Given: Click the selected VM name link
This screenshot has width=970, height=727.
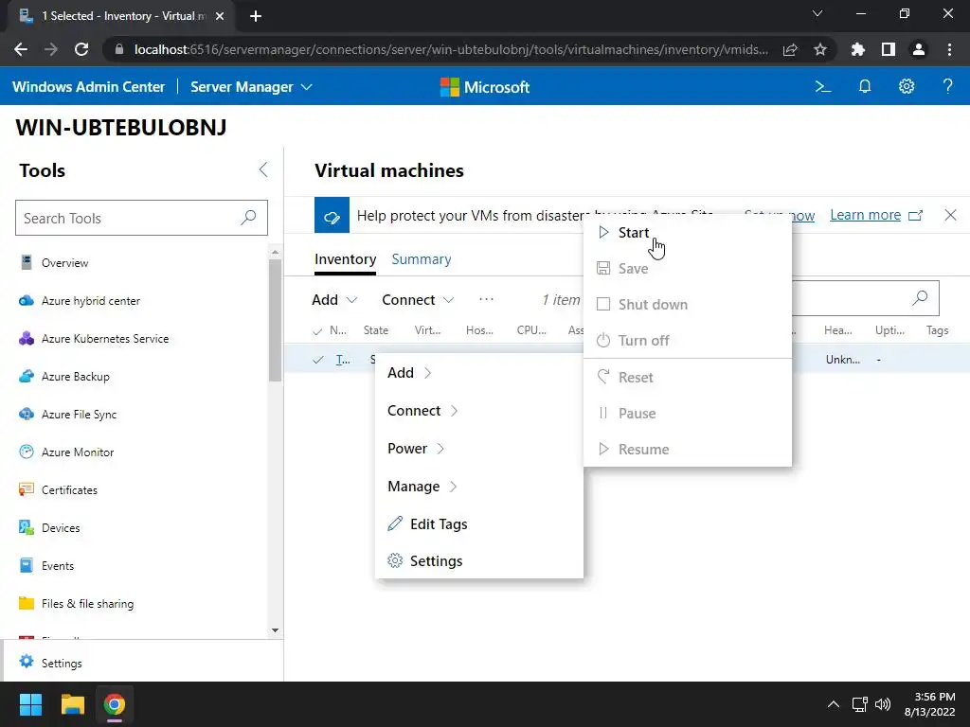Looking at the screenshot, I should click(x=343, y=360).
